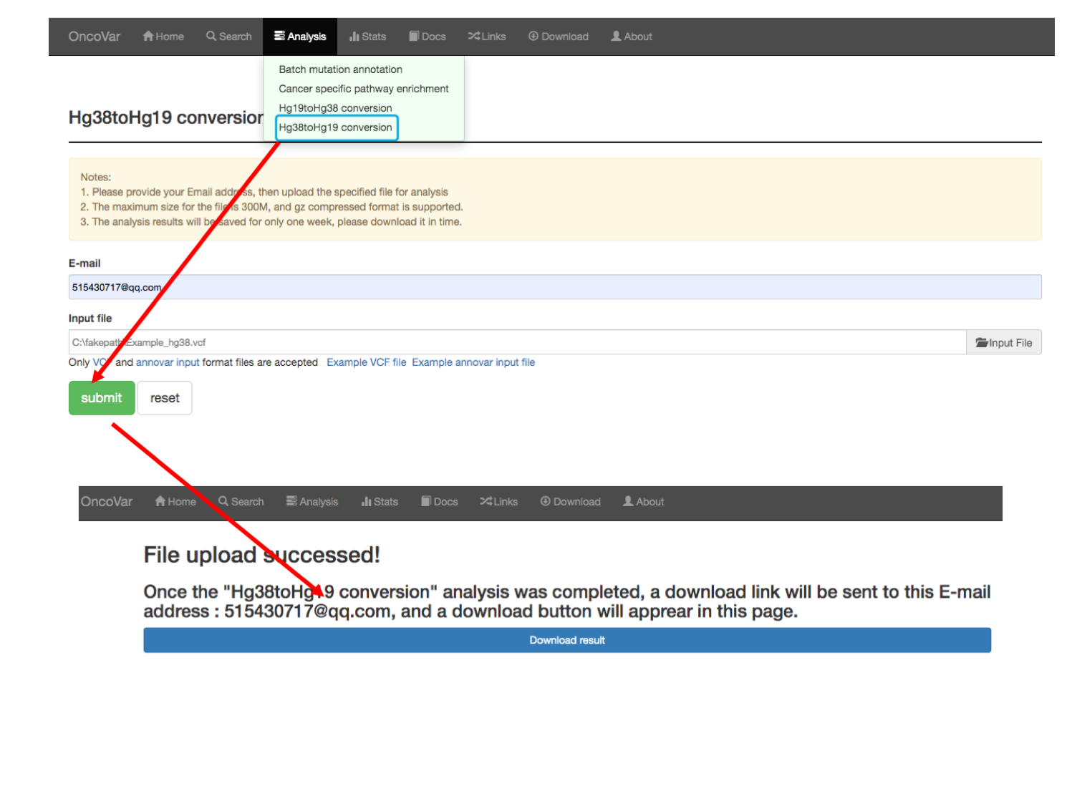This screenshot has height=804, width=1072.
Task: Select Cancer specific pathway enrichment entry
Action: [x=364, y=89]
